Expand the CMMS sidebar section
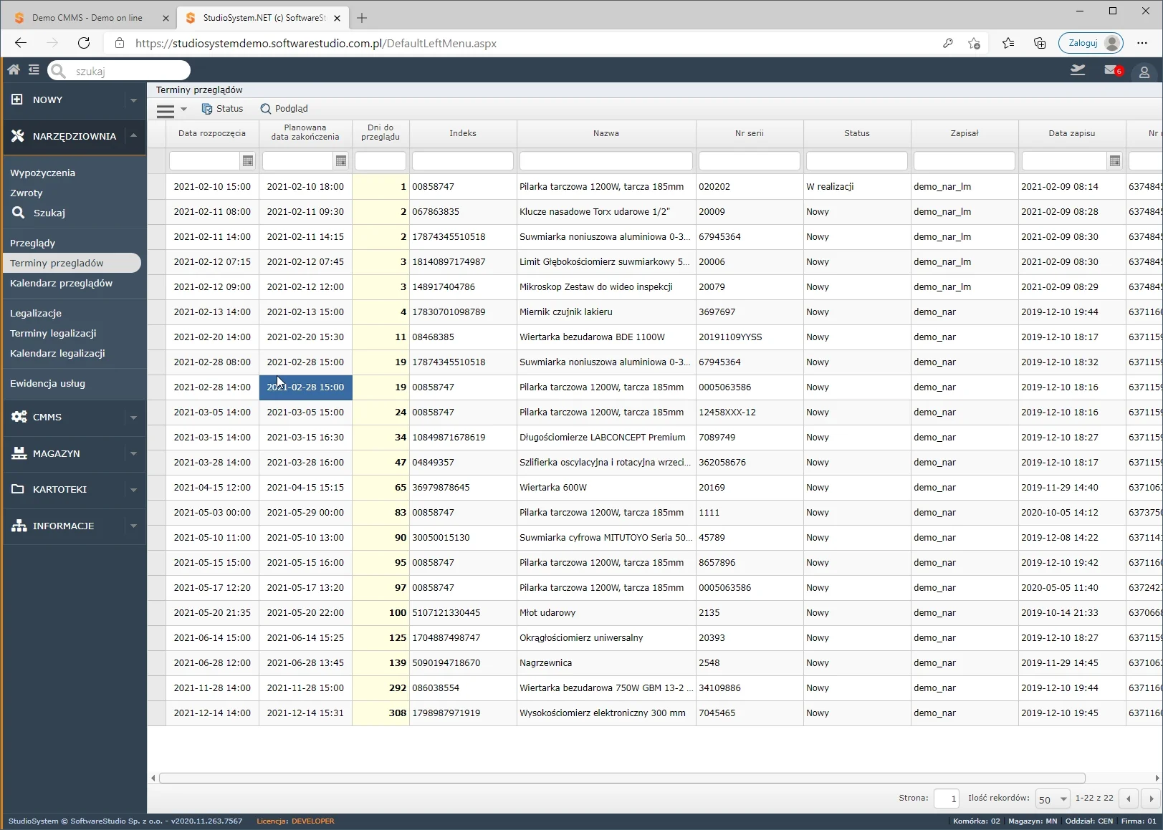Viewport: 1163px width, 830px height. pos(133,418)
